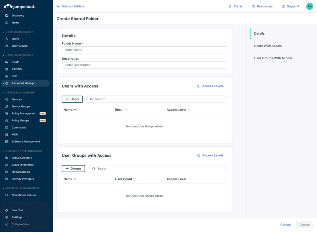
Task: Click the Devices icon
Action: tap(7, 99)
